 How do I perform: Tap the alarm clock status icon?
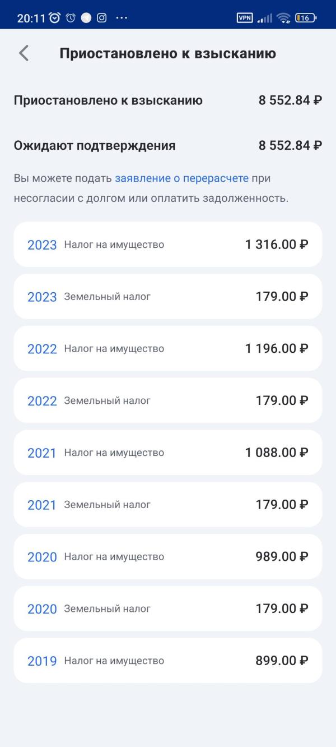(54, 18)
